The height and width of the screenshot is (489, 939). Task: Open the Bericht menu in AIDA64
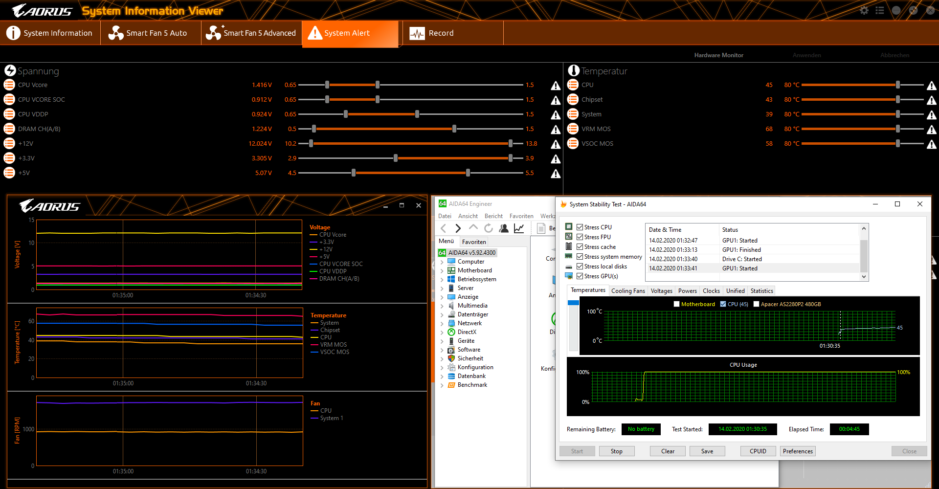click(x=493, y=216)
